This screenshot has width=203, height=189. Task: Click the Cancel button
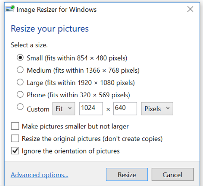point(173,174)
